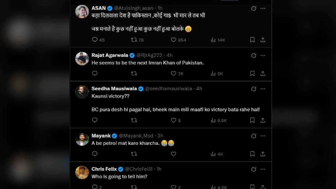Repost Mayank's tweet
Image resolution: width=336 pixels, height=189 pixels.
(x=134, y=154)
